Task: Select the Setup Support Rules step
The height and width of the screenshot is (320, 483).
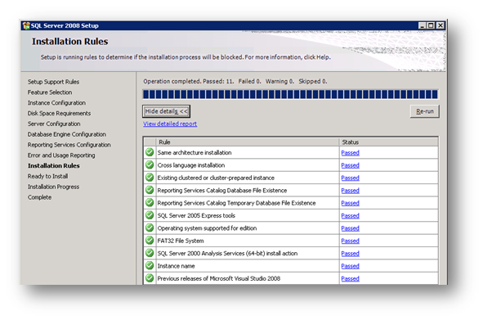Action: pos(54,82)
